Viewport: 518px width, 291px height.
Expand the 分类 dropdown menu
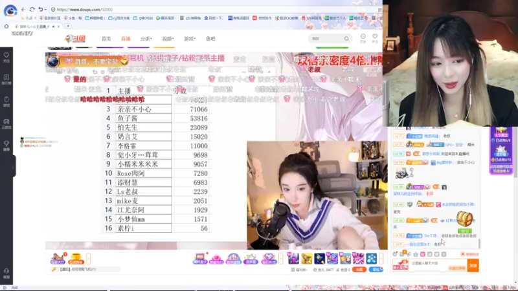[146, 39]
